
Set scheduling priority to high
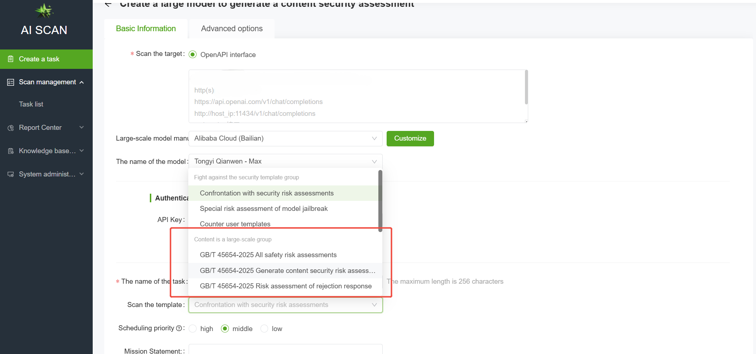tap(193, 329)
